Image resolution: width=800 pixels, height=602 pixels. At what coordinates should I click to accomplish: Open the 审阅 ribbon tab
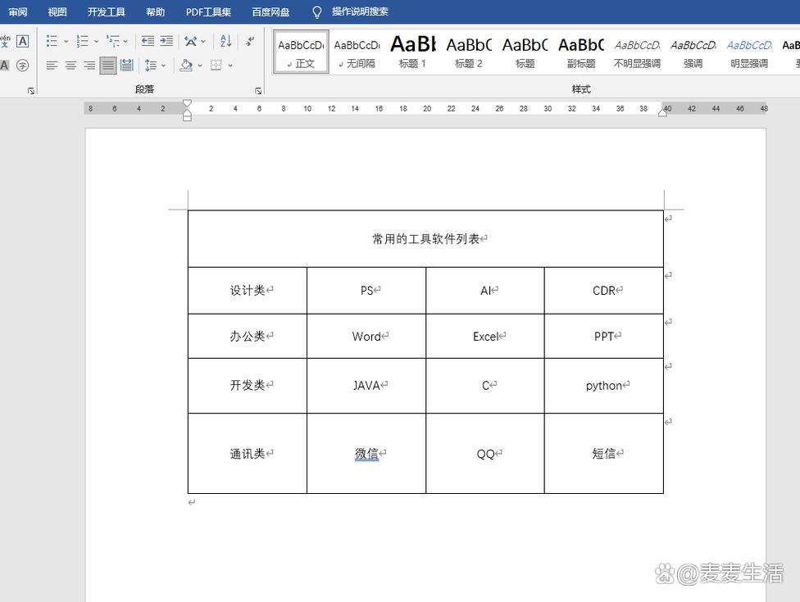(x=18, y=11)
